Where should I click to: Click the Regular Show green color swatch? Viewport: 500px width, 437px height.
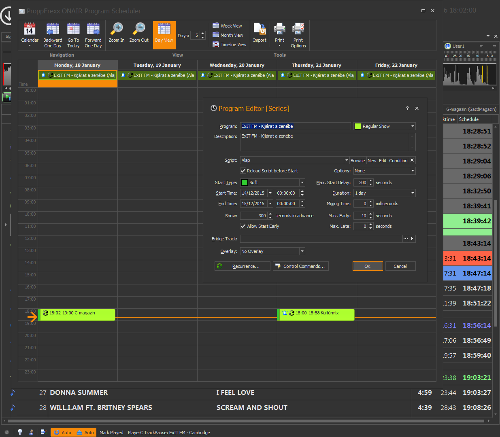357,126
